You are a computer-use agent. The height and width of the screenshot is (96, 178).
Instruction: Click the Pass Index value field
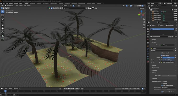(169, 76)
